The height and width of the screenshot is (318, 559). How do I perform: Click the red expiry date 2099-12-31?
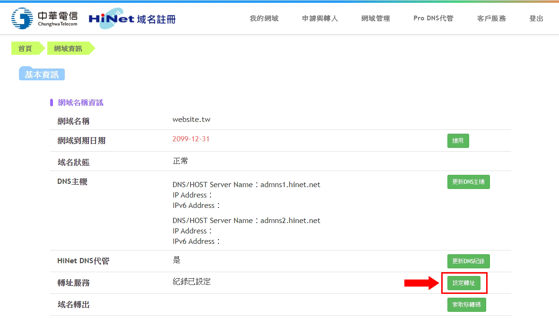(191, 139)
